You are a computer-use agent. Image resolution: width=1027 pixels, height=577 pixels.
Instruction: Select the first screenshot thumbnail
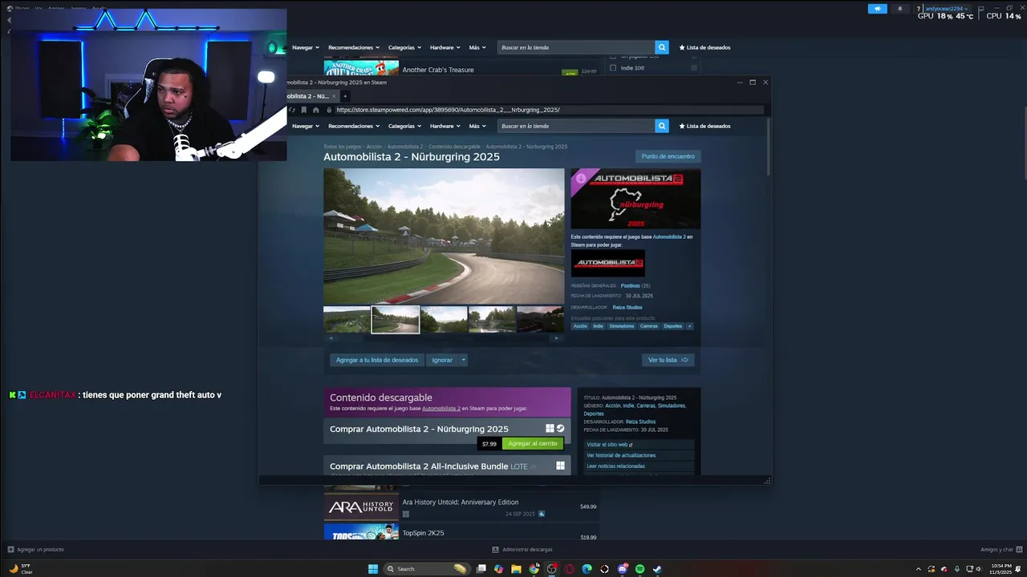347,319
